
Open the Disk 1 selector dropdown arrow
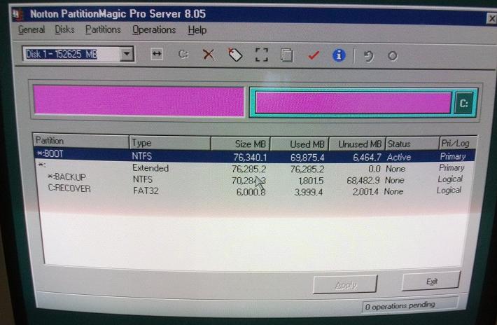tap(127, 54)
